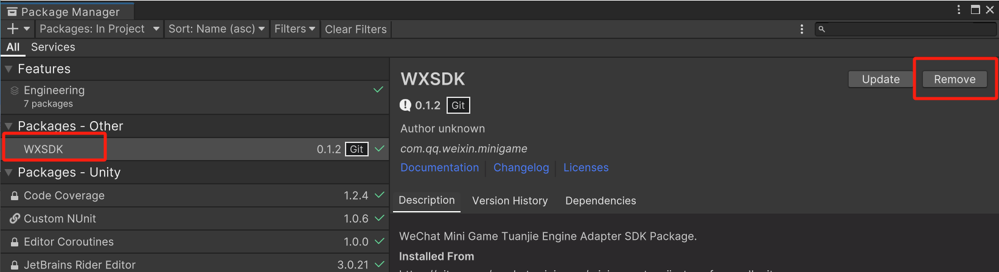
Task: Click the Git badge in WXSDK details
Action: coord(458,105)
